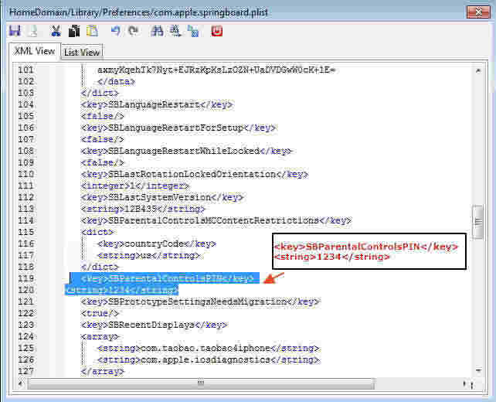Click the integer 1 value line
This screenshot has height=402, width=496.
click(135, 186)
